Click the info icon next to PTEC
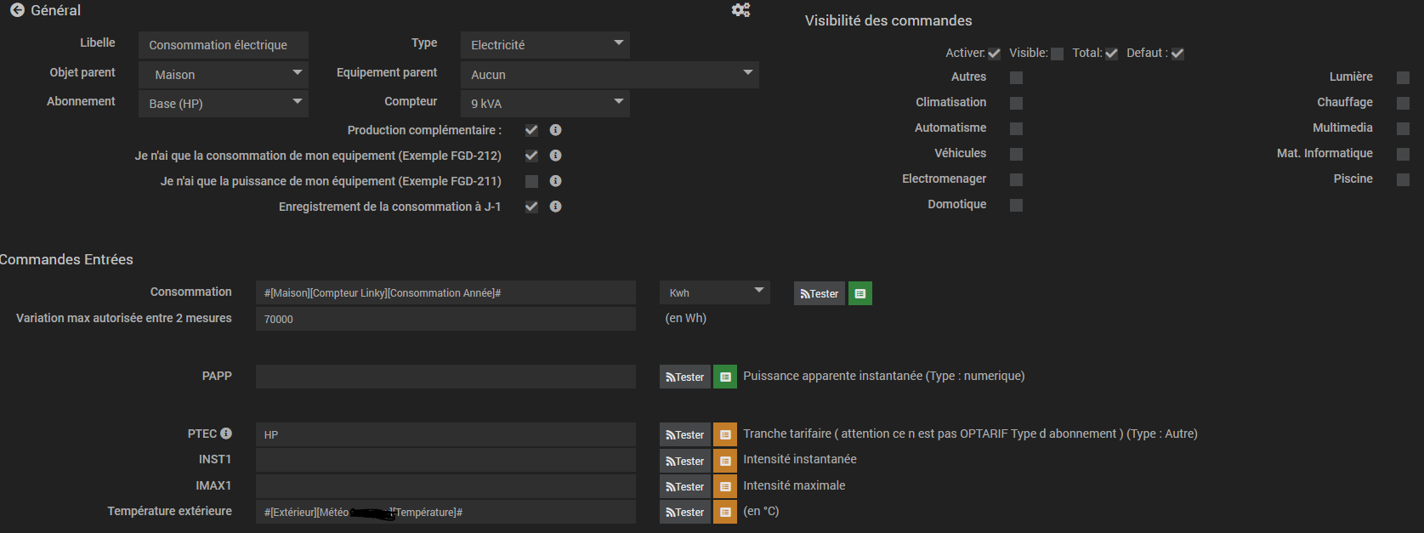Viewport: 1424px width, 533px height. (x=226, y=434)
